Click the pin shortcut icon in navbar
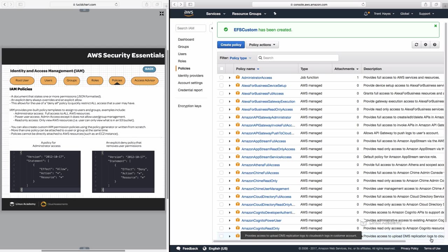This screenshot has height=252, width=448. (275, 14)
